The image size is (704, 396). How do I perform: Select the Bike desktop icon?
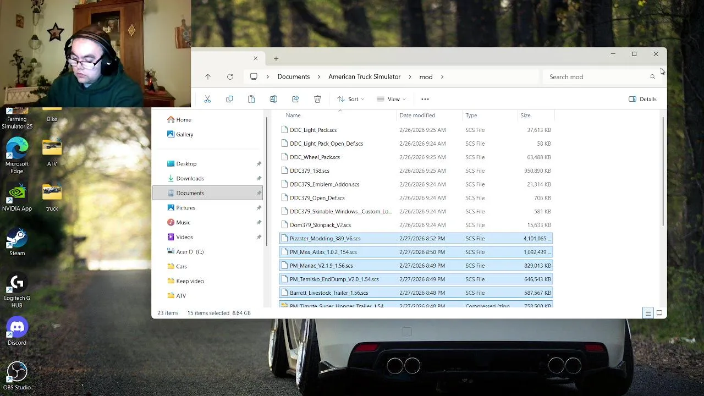coord(52,115)
